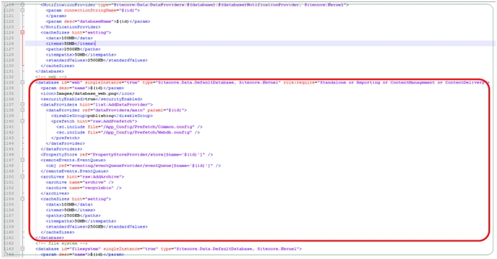Click the PropertyStore ref line
497x259 pixels.
pos(127,154)
